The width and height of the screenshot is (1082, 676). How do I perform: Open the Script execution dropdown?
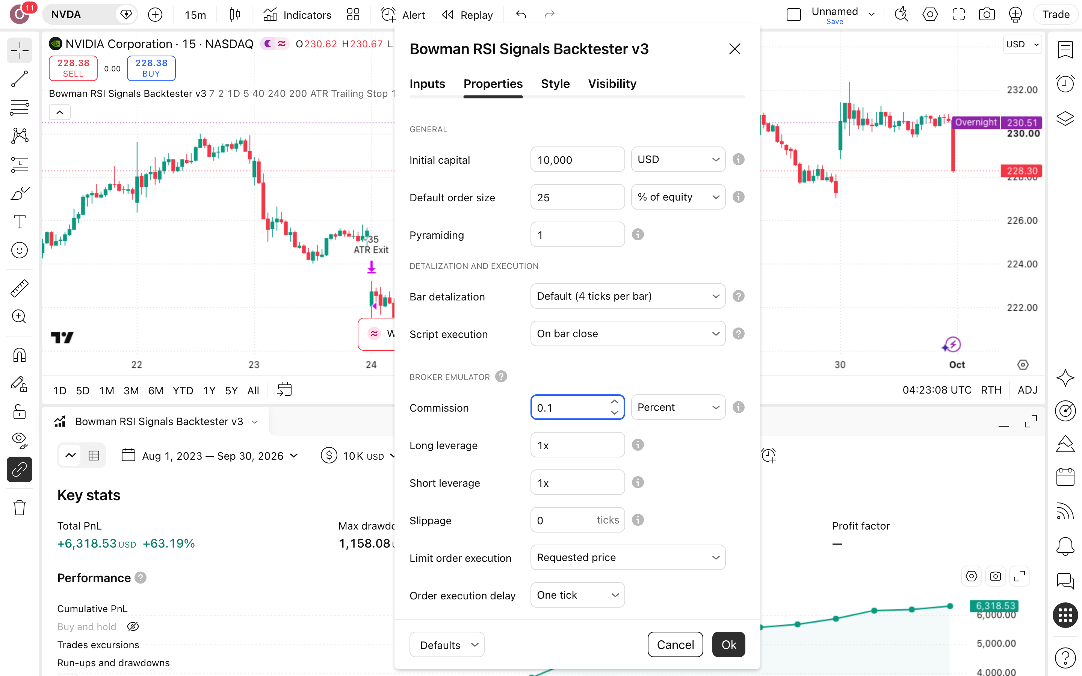click(628, 334)
